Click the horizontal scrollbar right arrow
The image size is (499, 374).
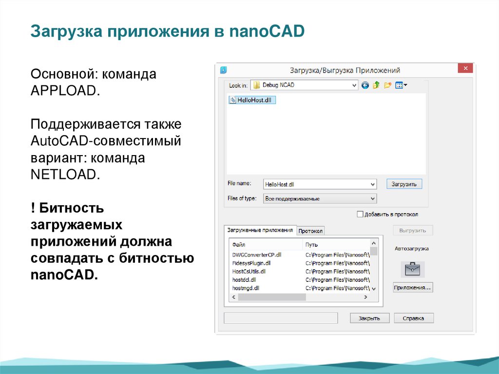pyautogui.click(x=365, y=297)
